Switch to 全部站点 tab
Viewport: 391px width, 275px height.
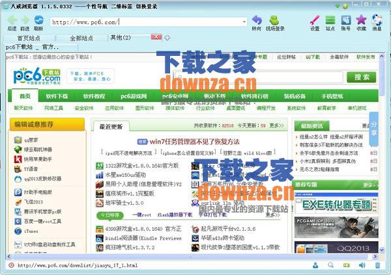tap(81, 38)
